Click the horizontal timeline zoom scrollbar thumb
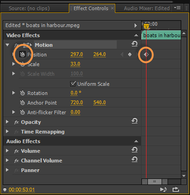Screen dimensions: 190x195 (x=155, y=182)
